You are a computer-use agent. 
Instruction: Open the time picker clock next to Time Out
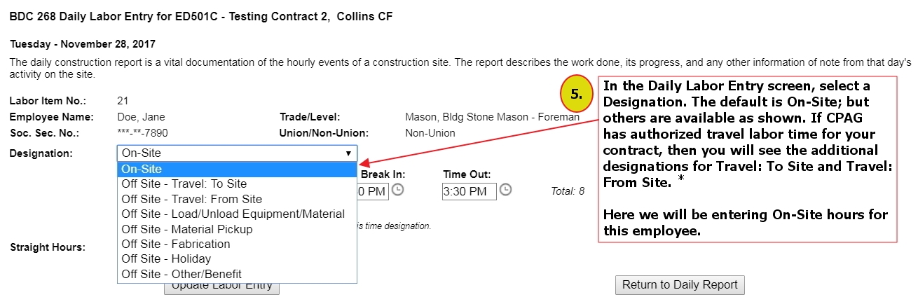tap(506, 190)
